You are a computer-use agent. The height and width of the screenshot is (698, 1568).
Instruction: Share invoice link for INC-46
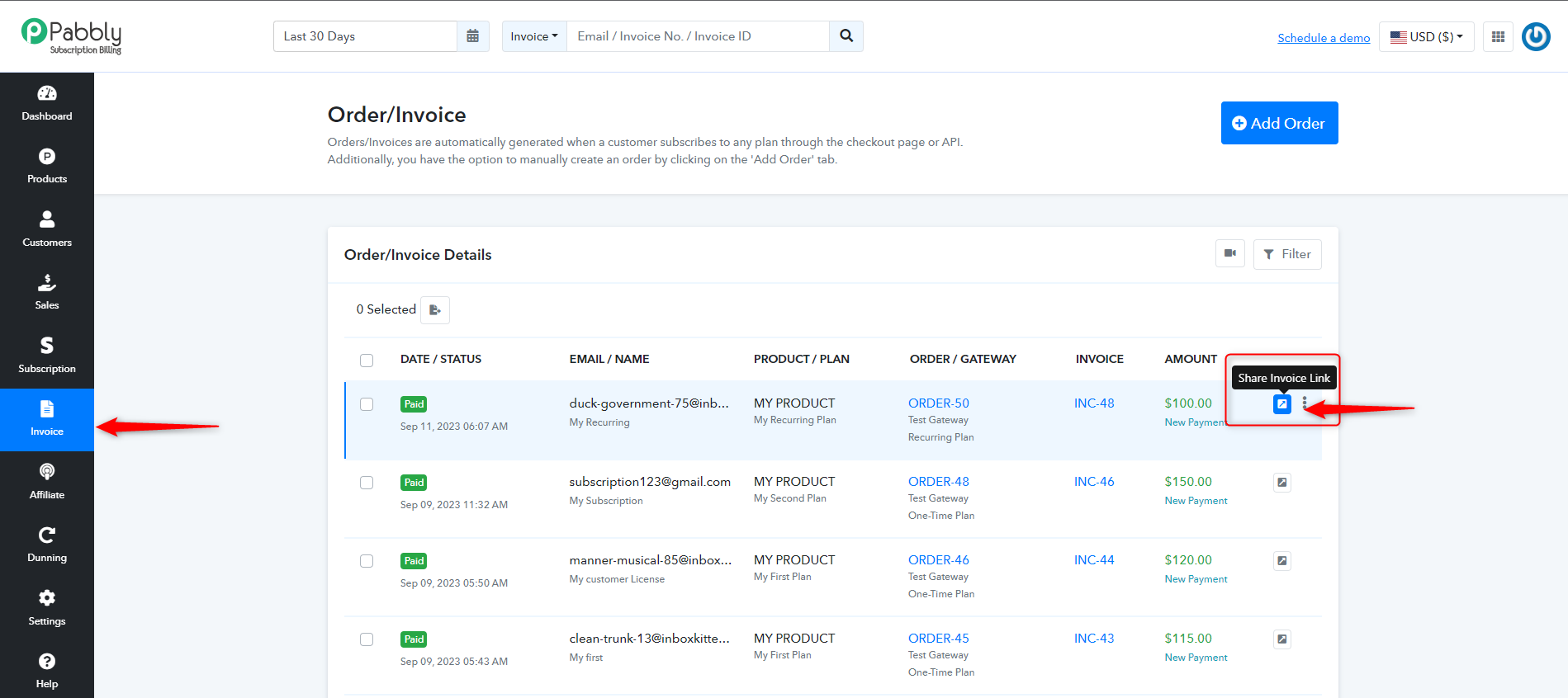1281,483
